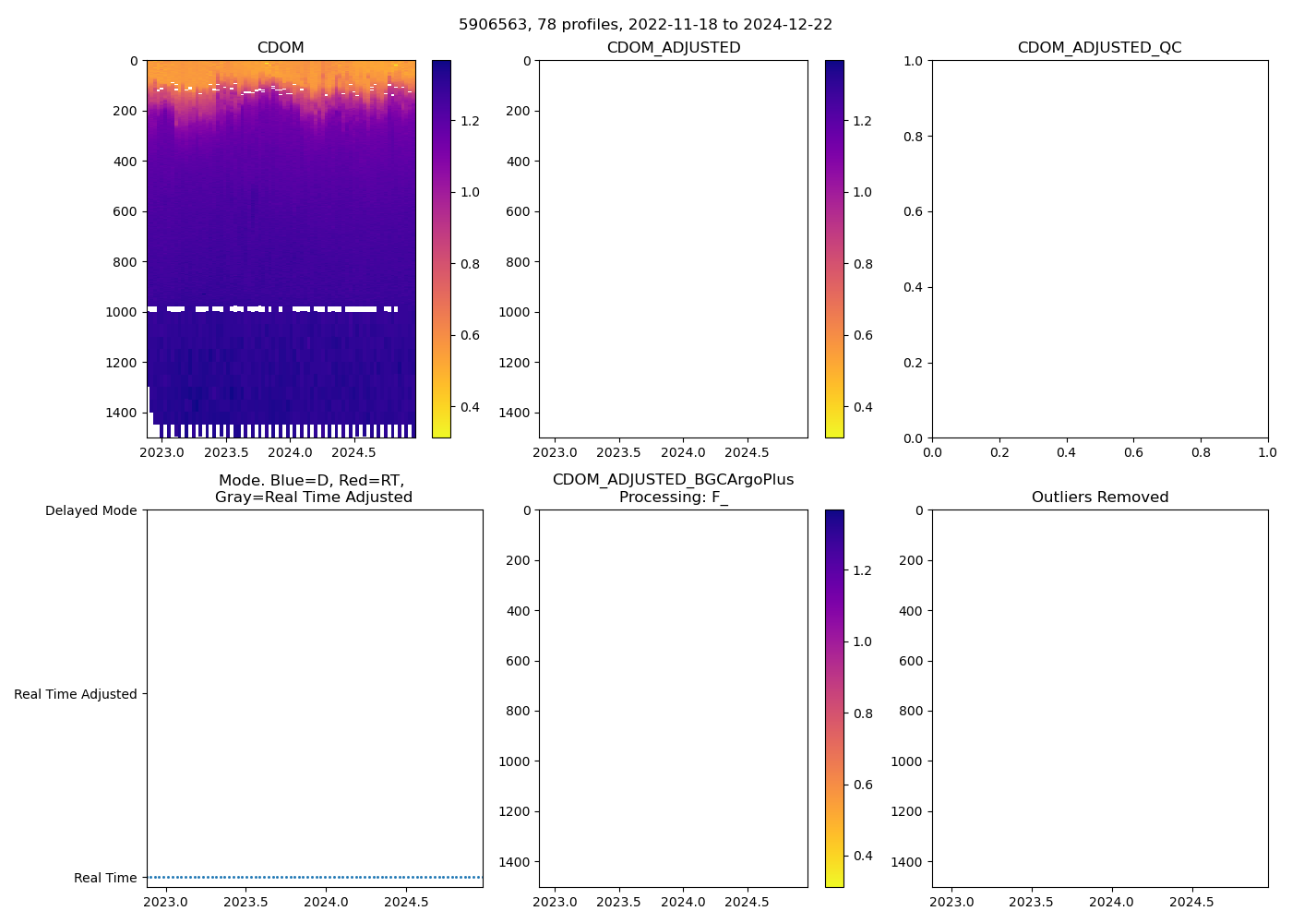Click inside the empty CDOM_ADJUSTED_QC plot

click(x=1099, y=249)
